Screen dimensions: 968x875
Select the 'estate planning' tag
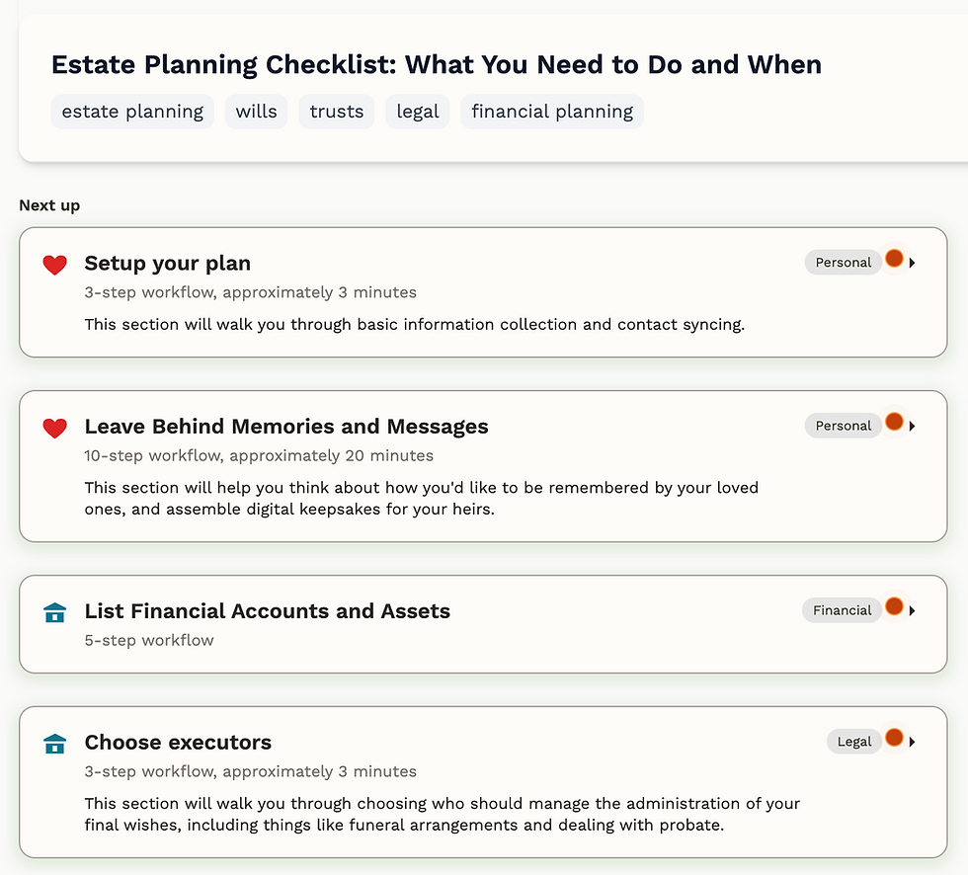point(132,112)
